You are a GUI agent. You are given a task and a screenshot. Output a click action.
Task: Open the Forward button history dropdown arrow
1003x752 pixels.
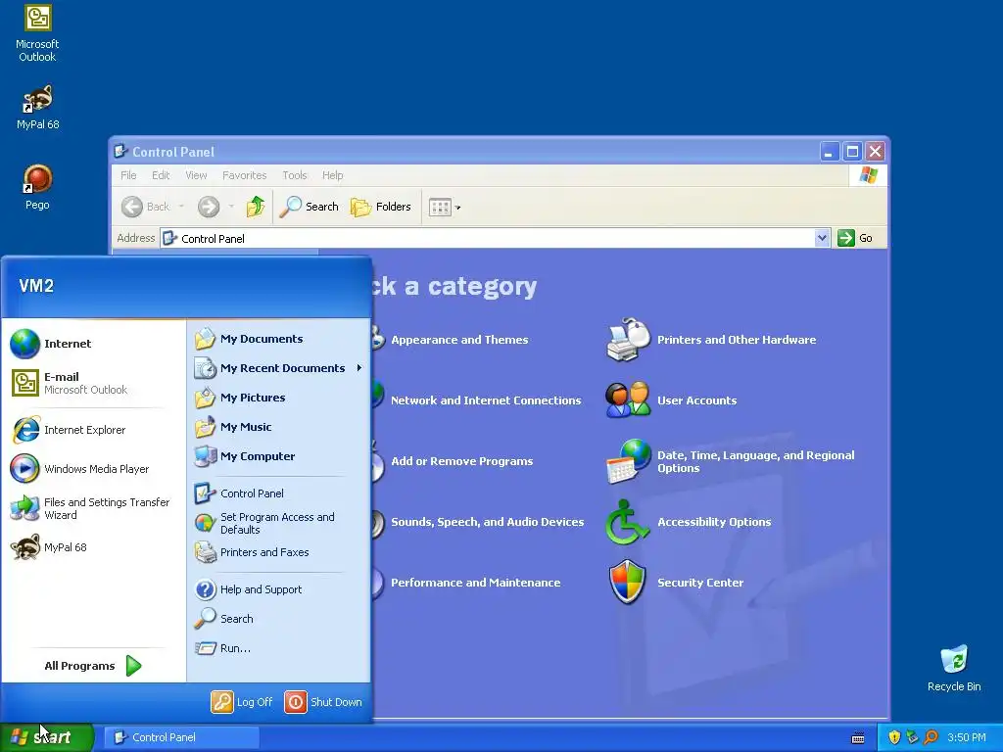point(231,207)
